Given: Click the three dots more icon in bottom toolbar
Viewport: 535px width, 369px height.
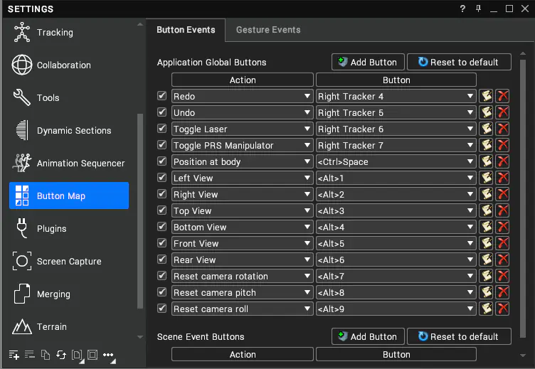Looking at the screenshot, I should (x=109, y=355).
